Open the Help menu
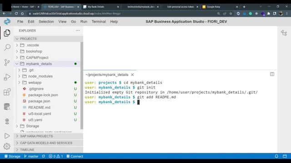This screenshot has height=163, width=291. 114,22
